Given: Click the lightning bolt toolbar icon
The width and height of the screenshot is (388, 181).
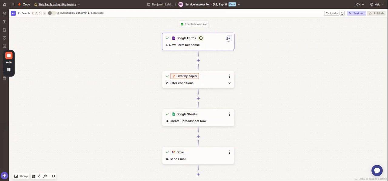Looking at the screenshot, I should 39,176.
